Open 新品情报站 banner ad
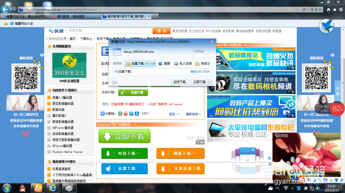 click(x=256, y=59)
